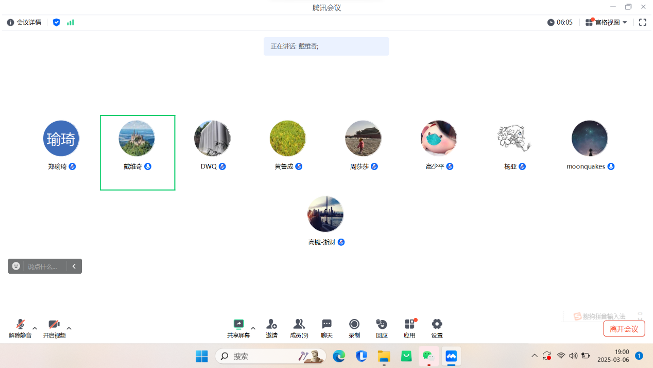Turn on the camera (开启视频)

54,325
